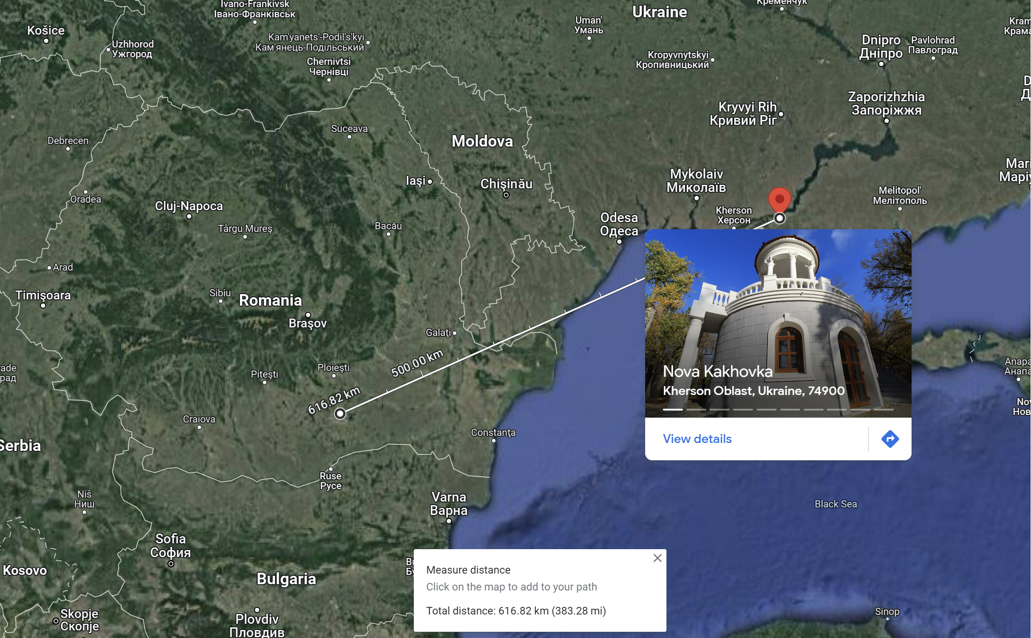Click the Chișinău capital marker dot
The image size is (1031, 638).
(506, 195)
